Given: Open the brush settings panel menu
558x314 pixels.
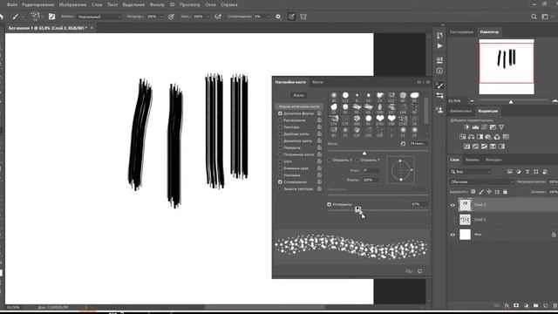Looking at the screenshot, I should (428, 82).
